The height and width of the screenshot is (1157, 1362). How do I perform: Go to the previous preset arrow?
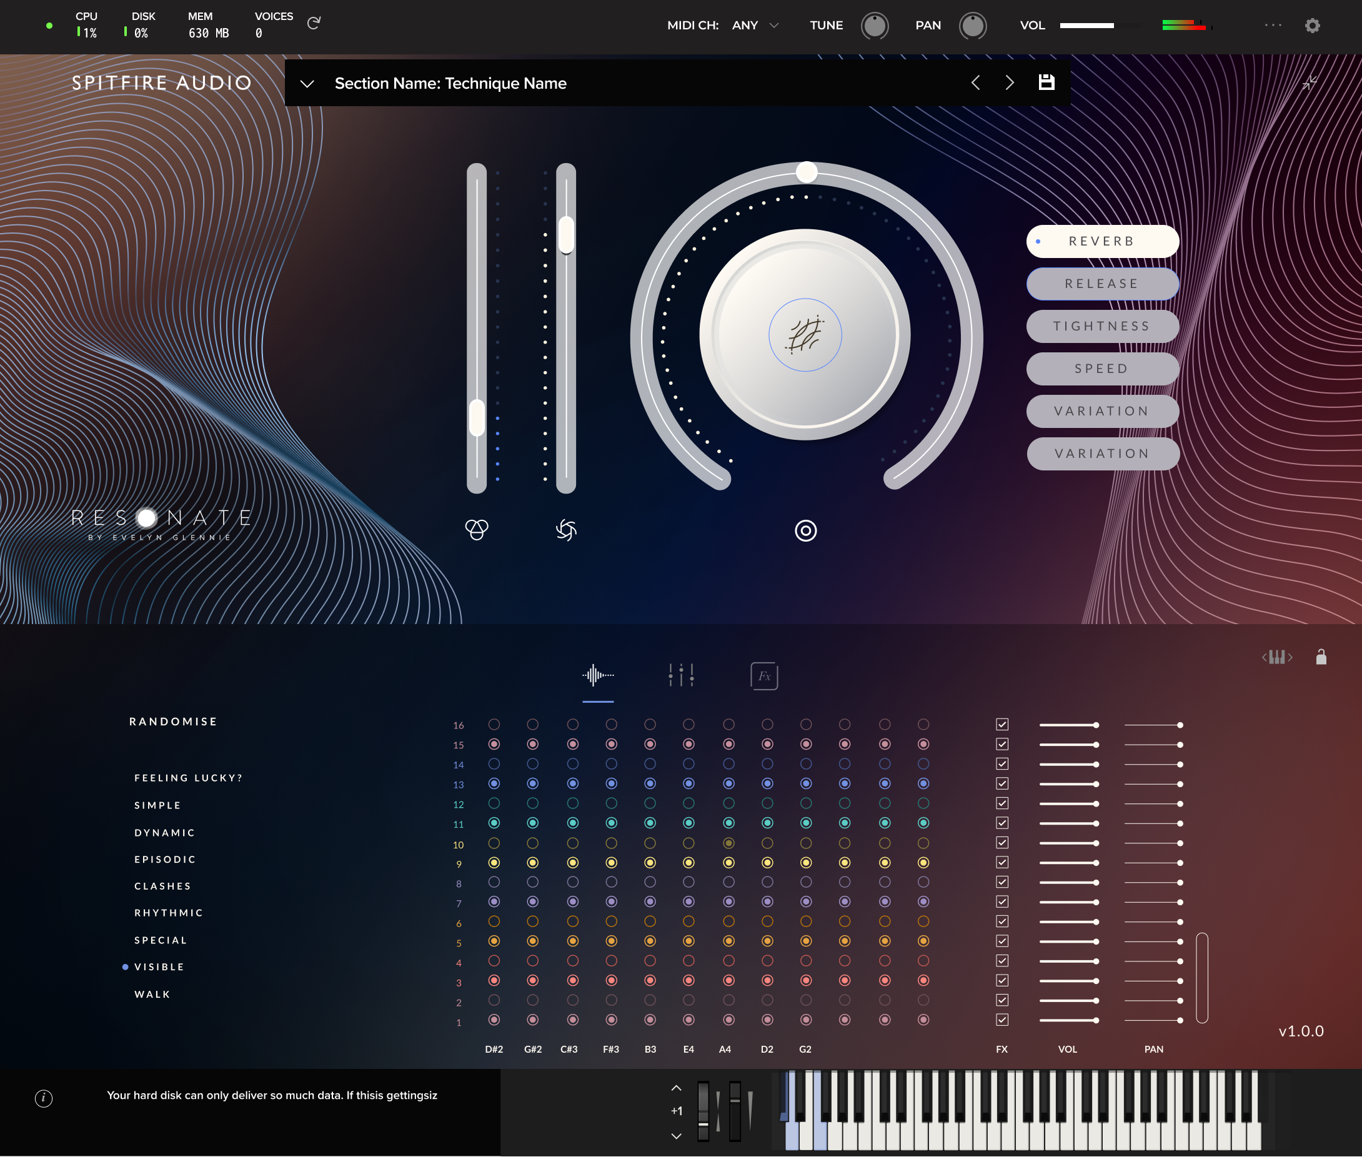pos(976,82)
